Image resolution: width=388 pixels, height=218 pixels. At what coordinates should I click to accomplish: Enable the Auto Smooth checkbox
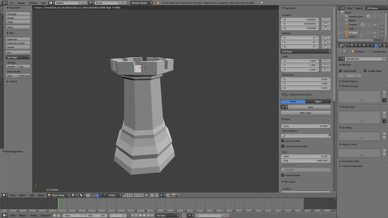(340, 71)
